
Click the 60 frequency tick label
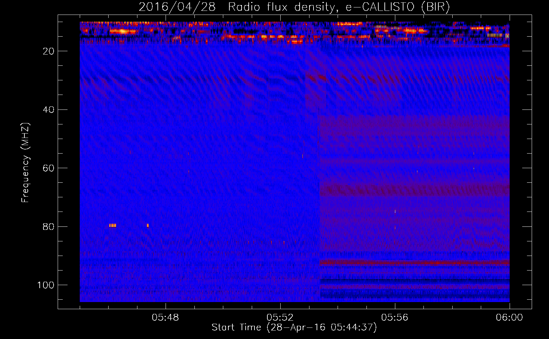pyautogui.click(x=49, y=168)
